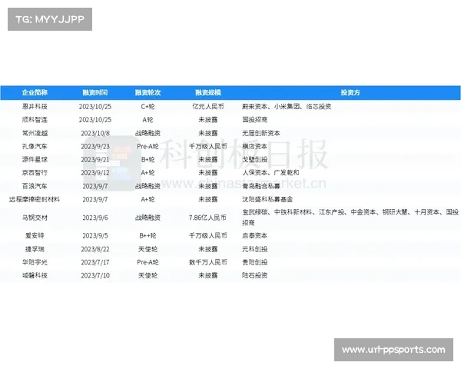This screenshot has width=461, height=369.
Task: Select the 投资方 column header
Action: 350,92
